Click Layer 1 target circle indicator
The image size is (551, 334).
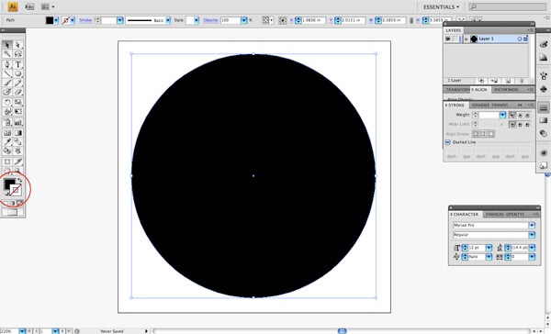520,39
